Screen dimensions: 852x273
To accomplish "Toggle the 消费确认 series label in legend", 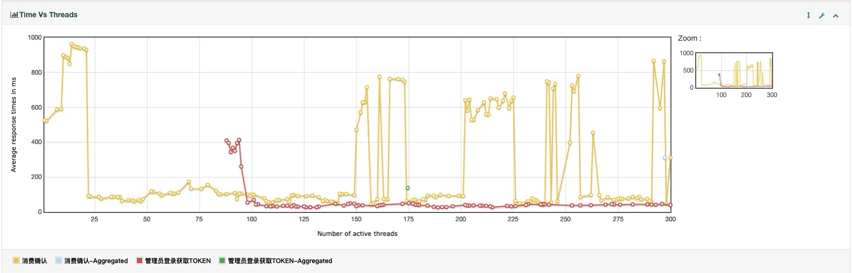I will 34,261.
